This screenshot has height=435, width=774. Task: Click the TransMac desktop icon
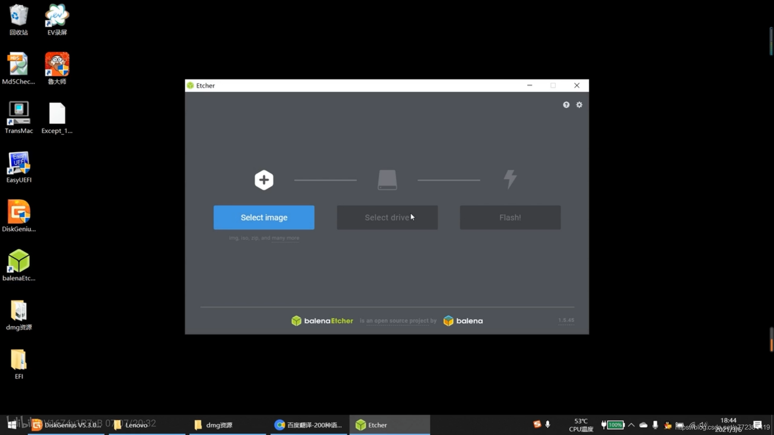[x=19, y=118]
